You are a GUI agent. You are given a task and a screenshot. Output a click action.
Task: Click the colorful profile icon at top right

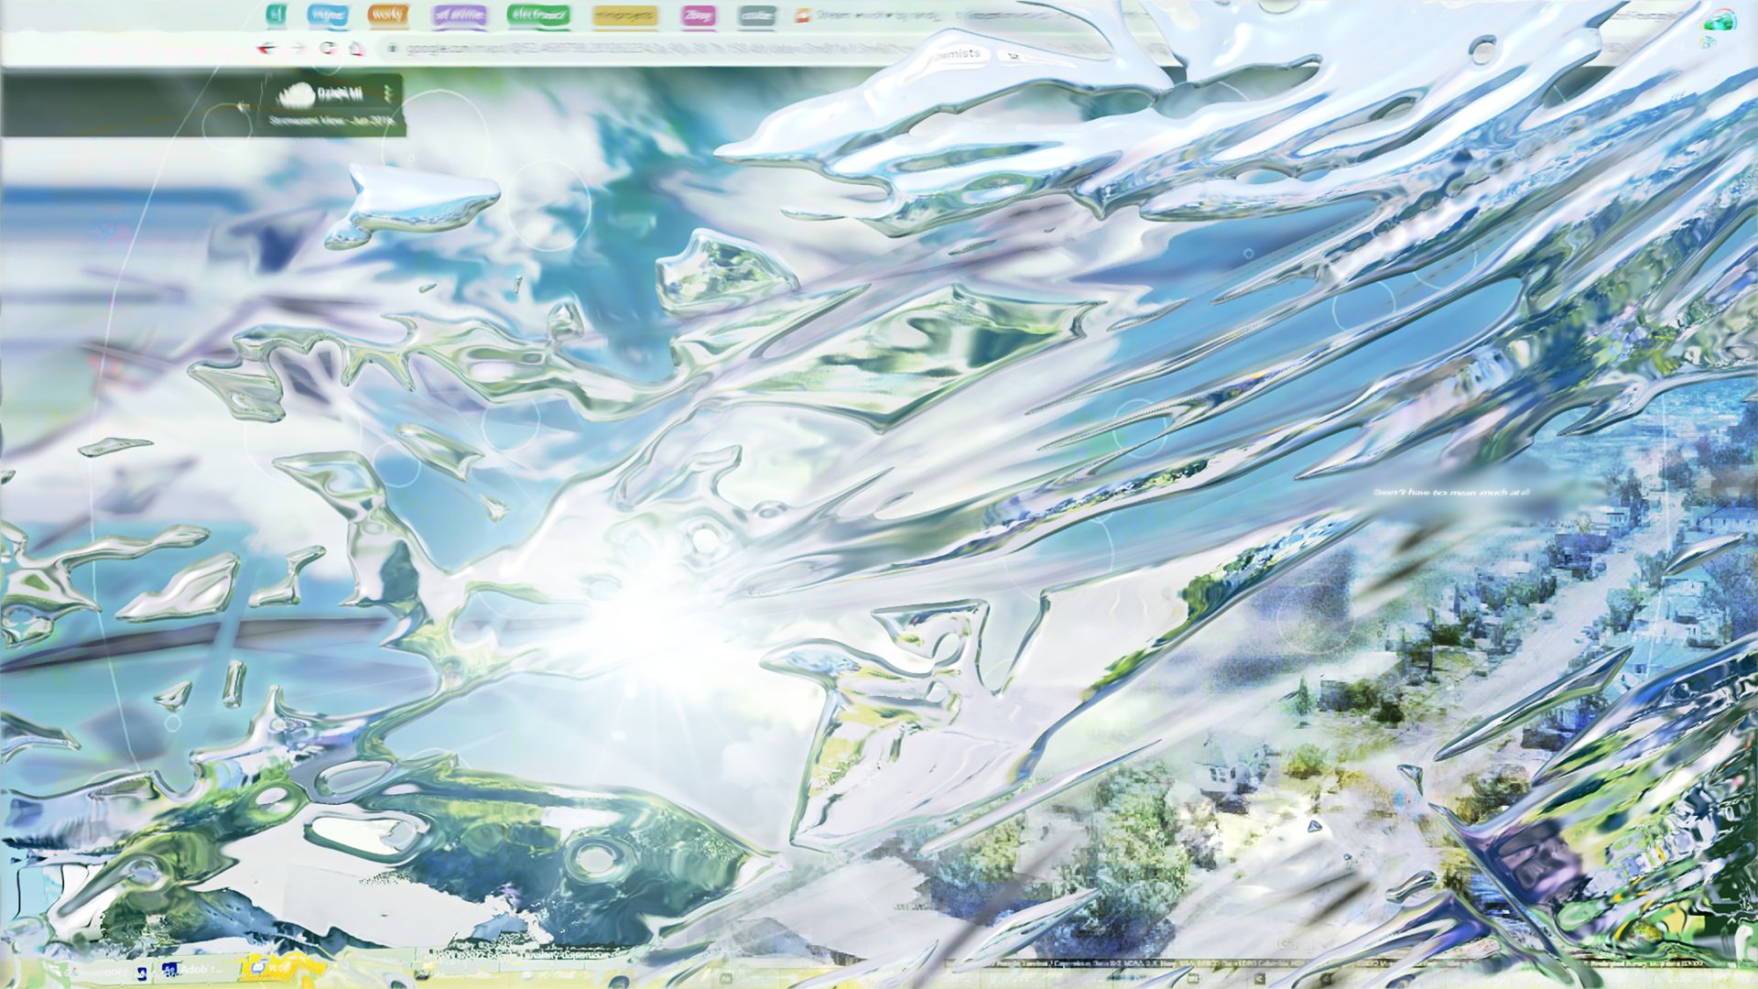tap(1717, 20)
